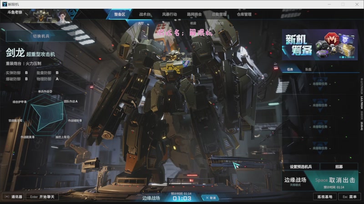Image resolution: width=364 pixels, height=204 pixels.
Task: Click the 巡视基地 button
Action: pos(325,197)
